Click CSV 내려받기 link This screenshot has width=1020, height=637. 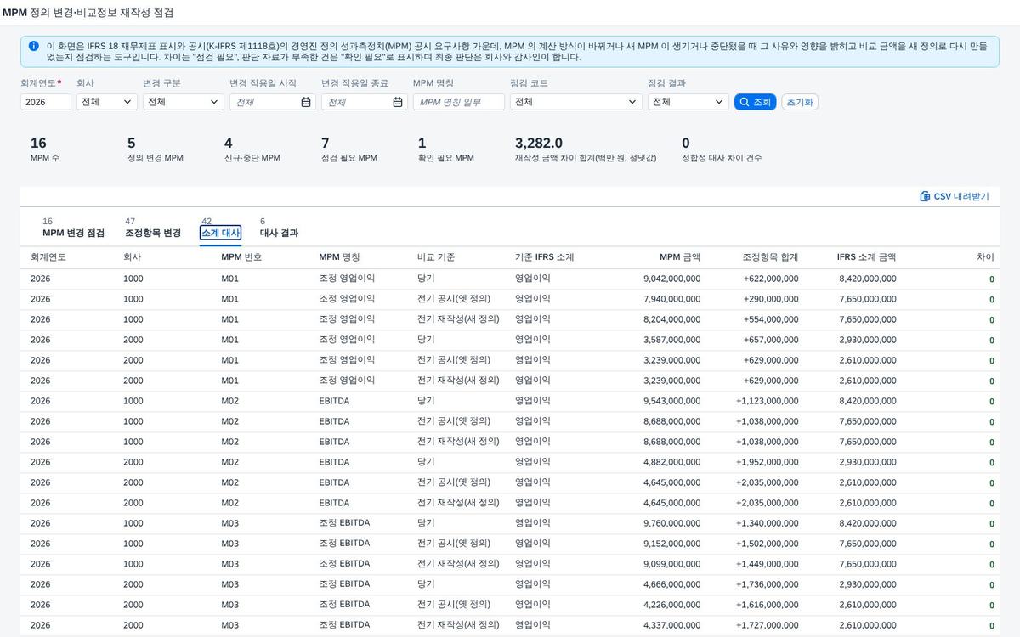(955, 196)
